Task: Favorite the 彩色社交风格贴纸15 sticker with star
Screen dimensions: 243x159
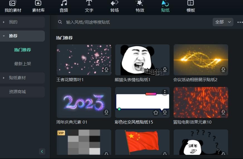Action: 156,112
